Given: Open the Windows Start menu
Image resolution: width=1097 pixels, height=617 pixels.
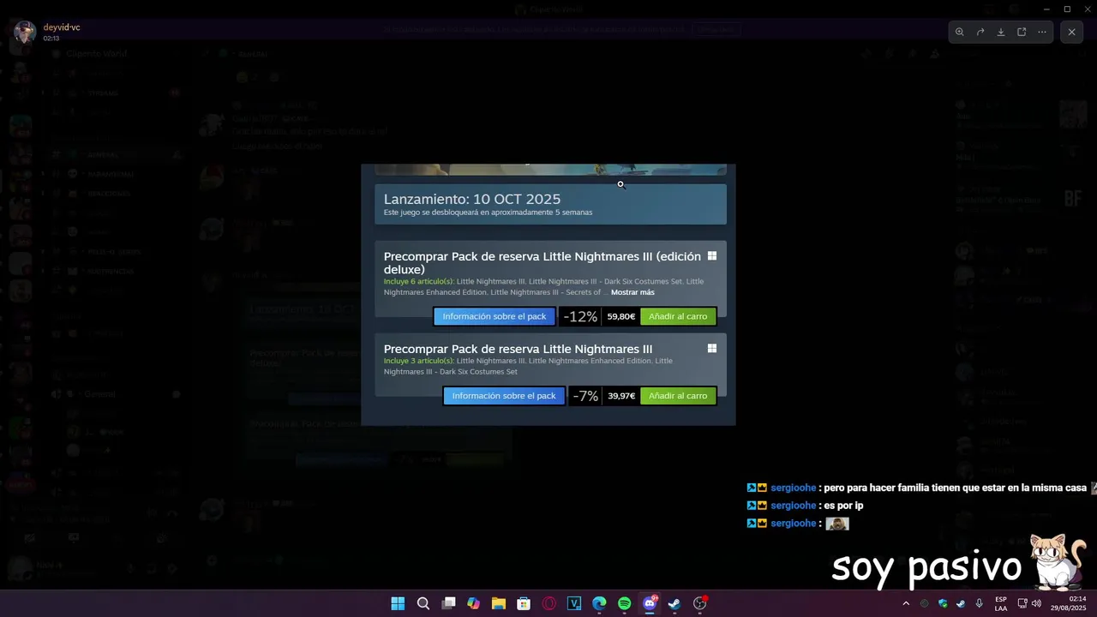Looking at the screenshot, I should 398,603.
